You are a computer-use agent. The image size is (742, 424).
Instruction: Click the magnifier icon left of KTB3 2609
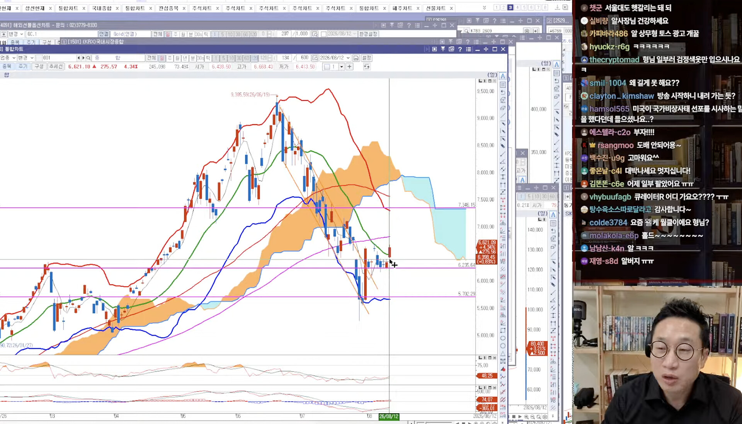[x=466, y=31]
